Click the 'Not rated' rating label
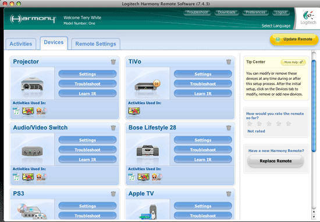Screen dimensions: 320x222 click(256, 131)
